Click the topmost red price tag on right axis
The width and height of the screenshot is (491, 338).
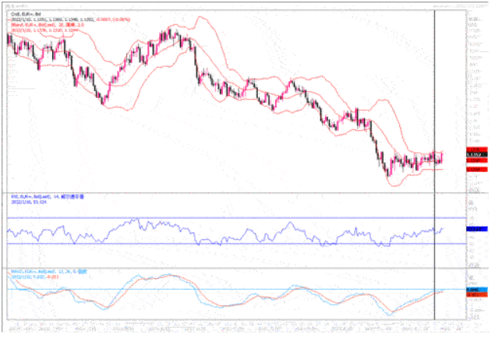click(x=476, y=149)
